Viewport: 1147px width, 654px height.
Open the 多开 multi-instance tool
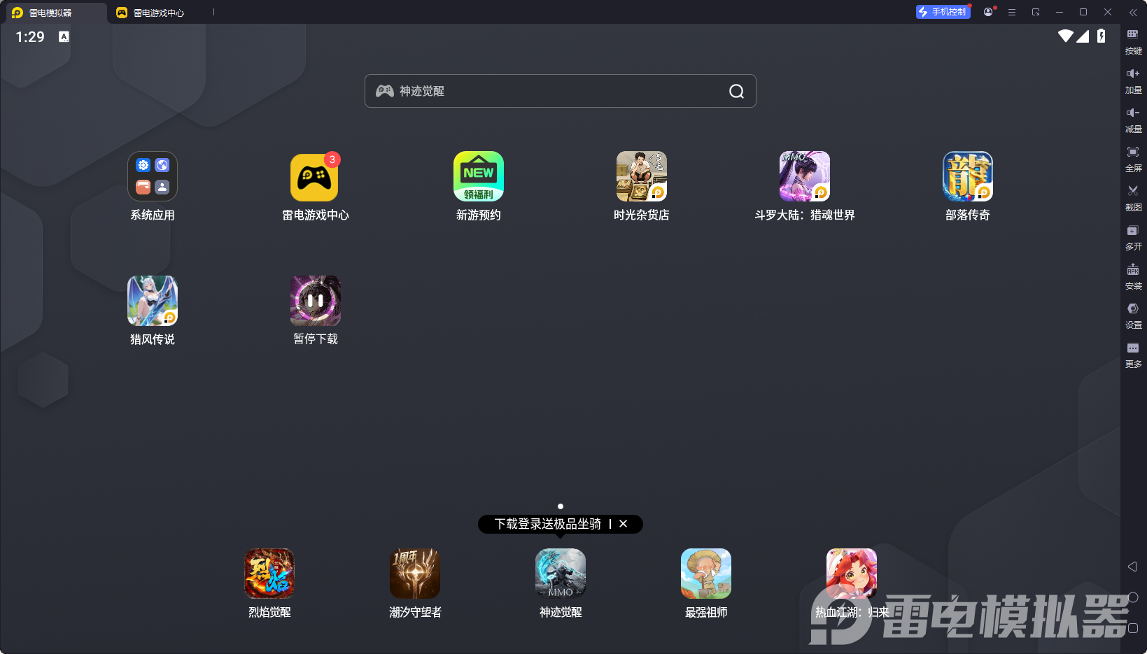1133,237
